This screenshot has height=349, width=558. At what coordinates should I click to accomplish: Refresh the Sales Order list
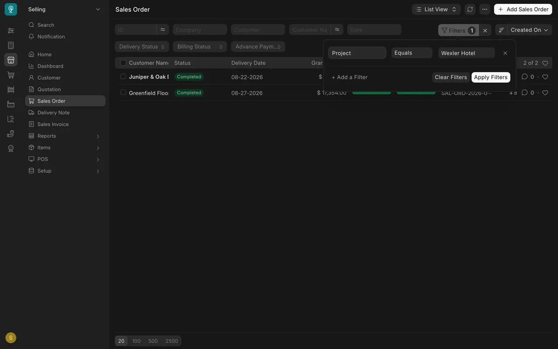point(470,9)
